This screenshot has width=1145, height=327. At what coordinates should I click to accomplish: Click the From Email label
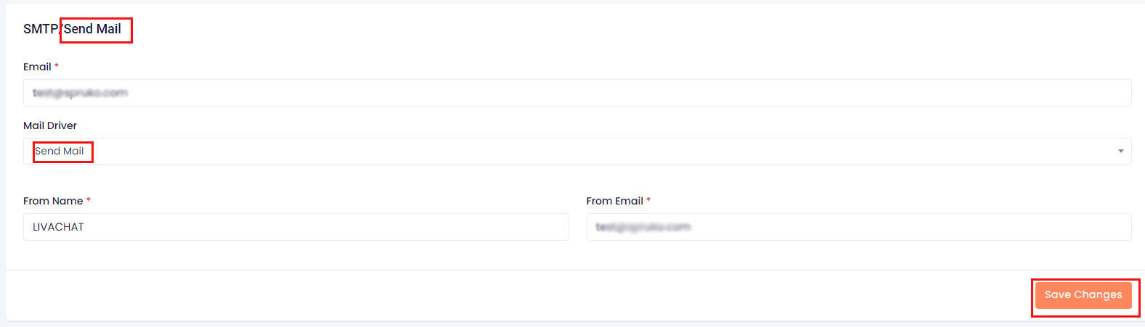click(x=614, y=201)
